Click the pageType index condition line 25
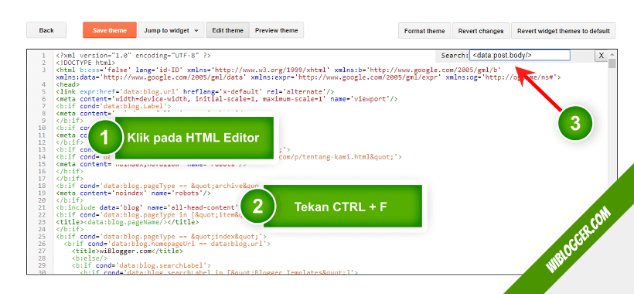Screen dimensions: 634x294 click(162, 237)
